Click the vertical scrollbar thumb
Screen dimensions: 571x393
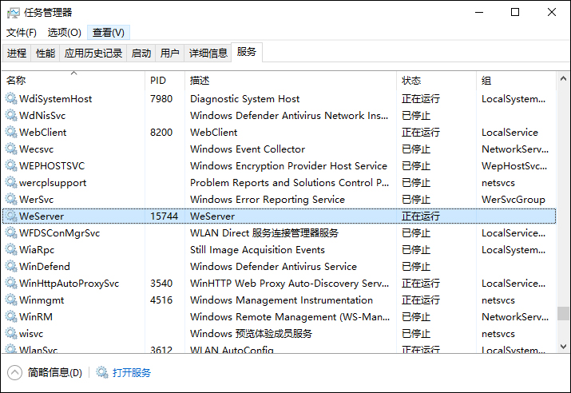[x=563, y=313]
